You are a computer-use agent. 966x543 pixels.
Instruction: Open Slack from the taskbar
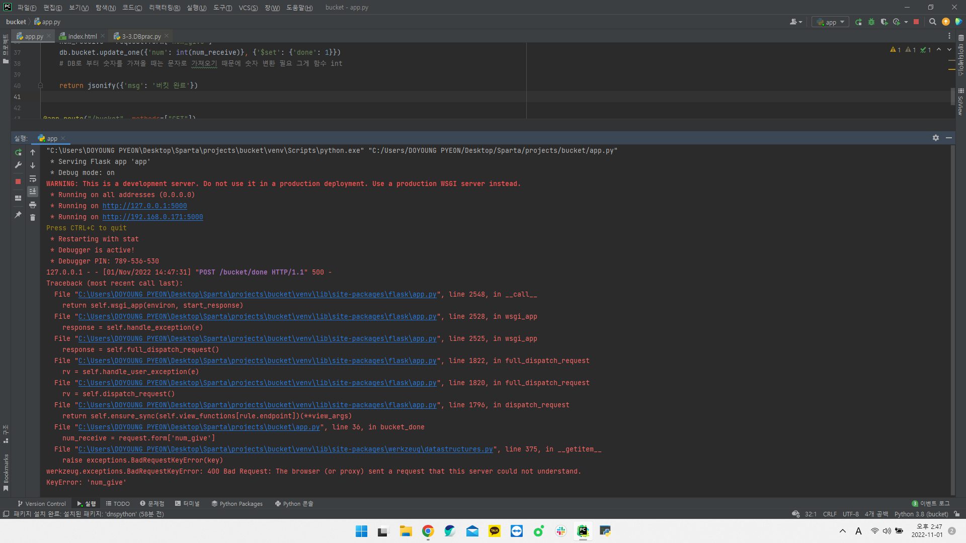click(x=561, y=531)
